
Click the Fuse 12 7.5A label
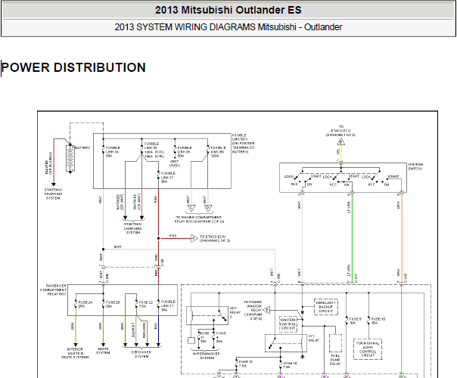246,364
